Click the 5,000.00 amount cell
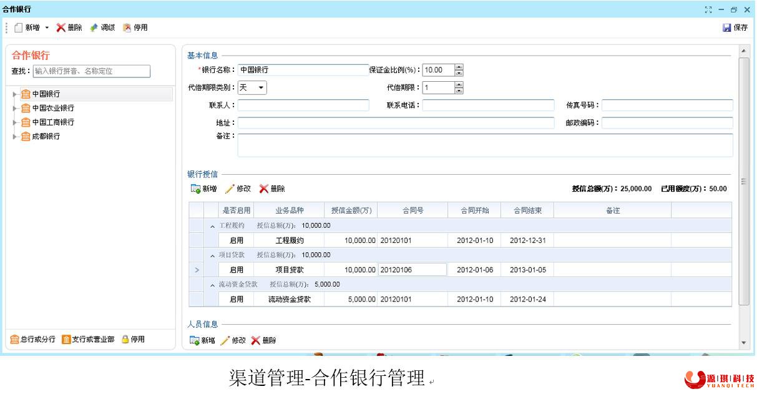This screenshot has height=394, width=757. (x=351, y=299)
